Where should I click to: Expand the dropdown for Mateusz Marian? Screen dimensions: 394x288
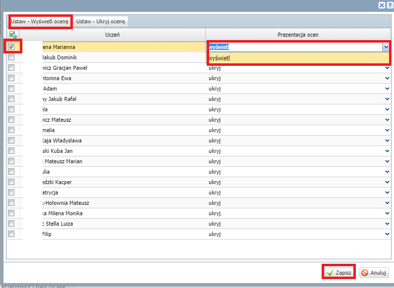pos(387,161)
